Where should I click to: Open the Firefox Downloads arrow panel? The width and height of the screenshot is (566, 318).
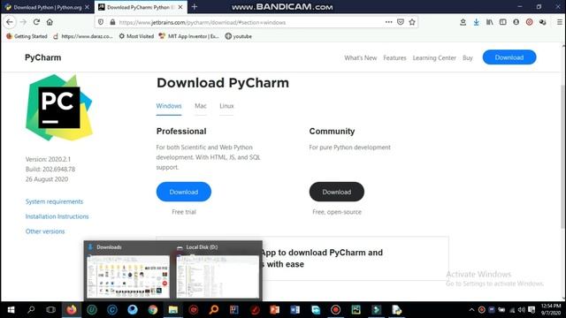476,22
